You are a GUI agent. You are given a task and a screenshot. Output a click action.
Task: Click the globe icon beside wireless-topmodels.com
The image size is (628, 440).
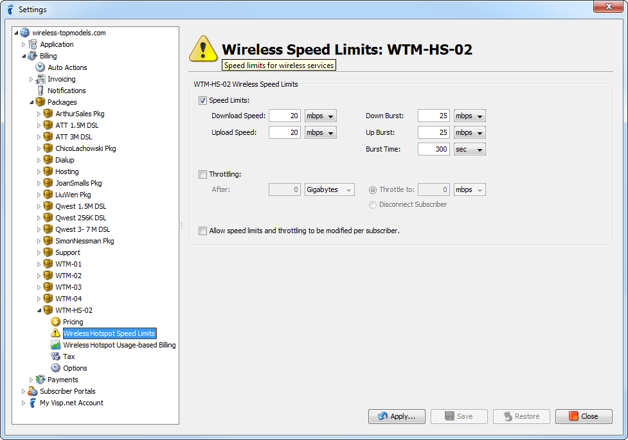click(25, 33)
